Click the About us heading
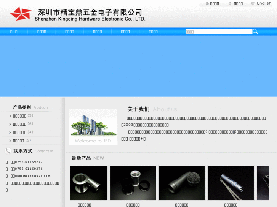The height and width of the screenshot is (207, 277). (152, 109)
